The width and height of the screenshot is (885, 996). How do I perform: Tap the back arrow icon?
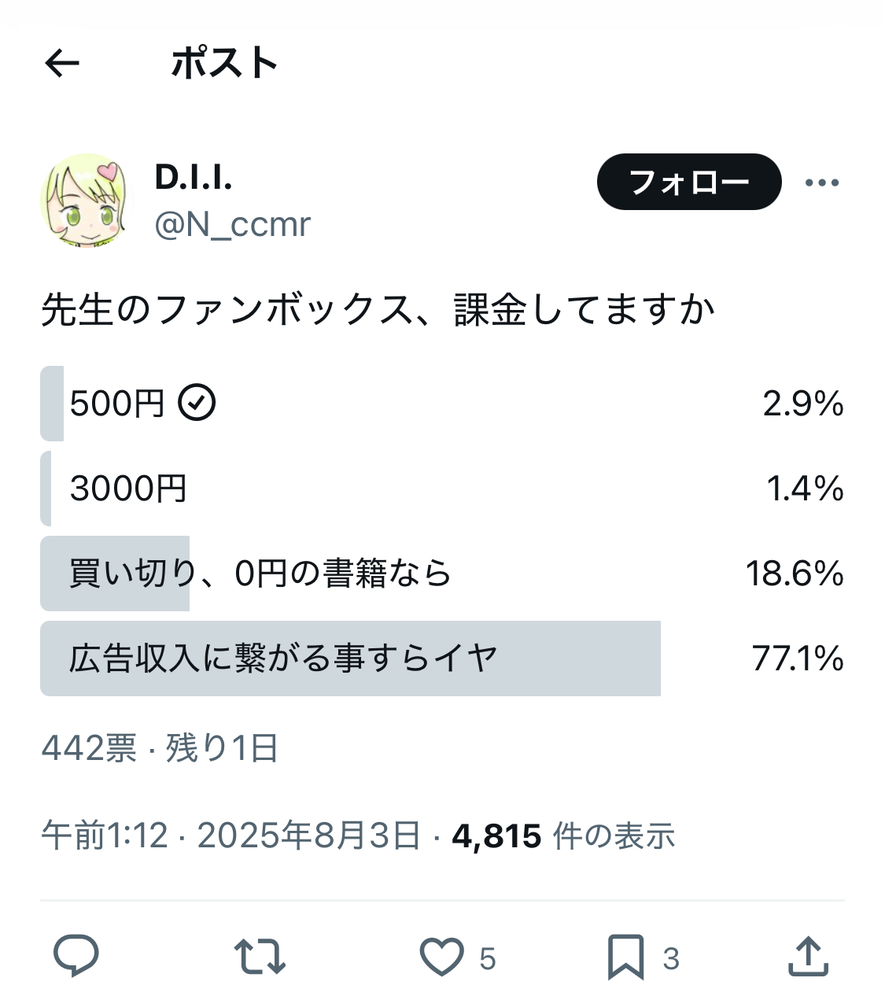pos(63,63)
